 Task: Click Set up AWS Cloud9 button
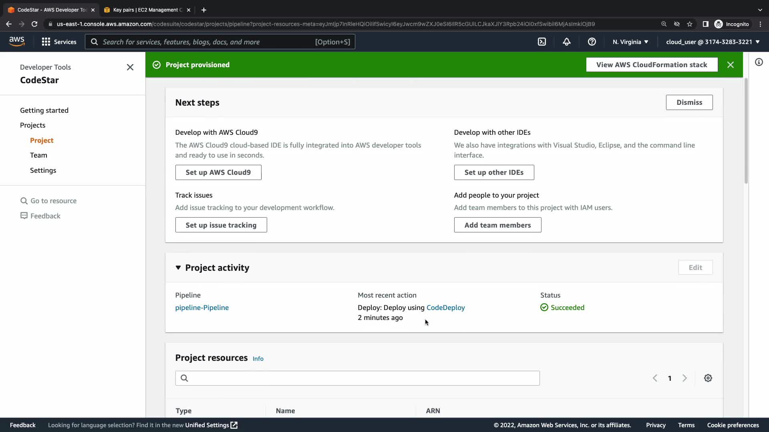(x=218, y=172)
